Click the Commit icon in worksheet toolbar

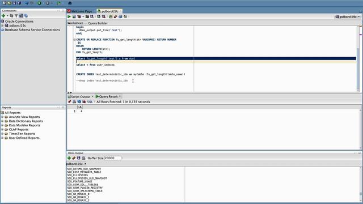99,16
